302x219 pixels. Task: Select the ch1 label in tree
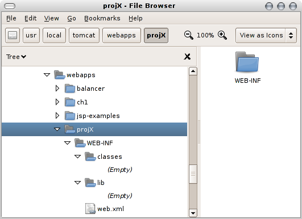82,102
